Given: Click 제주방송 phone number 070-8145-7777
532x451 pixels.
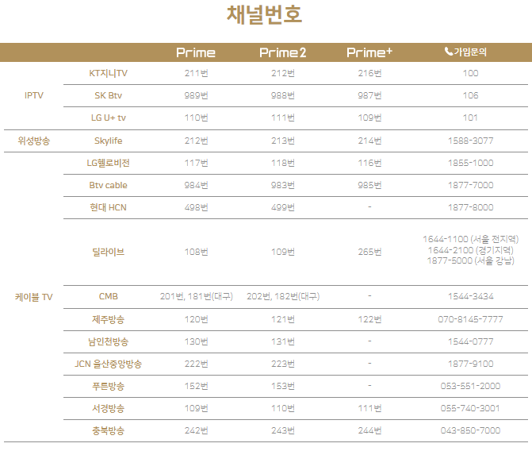Looking at the screenshot, I should [x=471, y=319].
